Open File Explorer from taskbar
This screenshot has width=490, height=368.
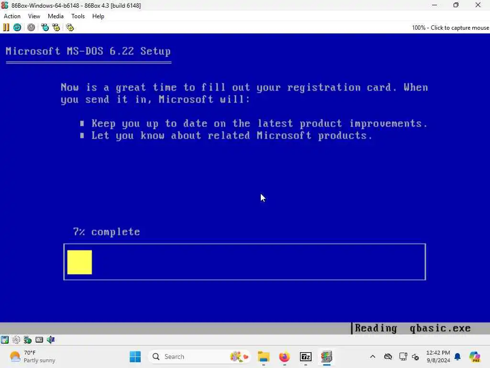point(264,356)
